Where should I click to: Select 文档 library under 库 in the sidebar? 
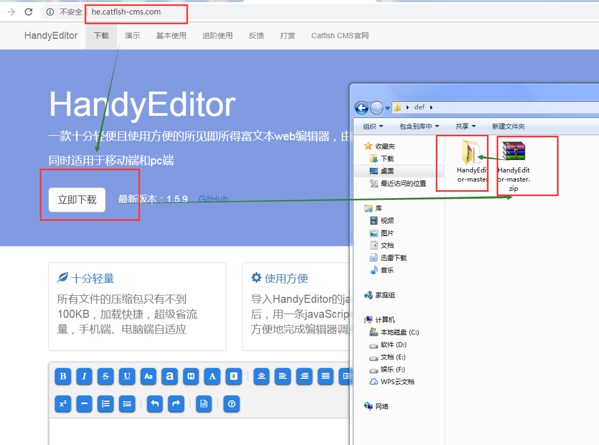382,245
